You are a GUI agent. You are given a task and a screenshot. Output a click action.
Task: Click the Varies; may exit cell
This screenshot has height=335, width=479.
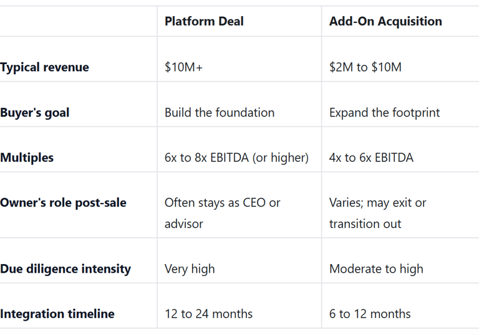point(377,213)
